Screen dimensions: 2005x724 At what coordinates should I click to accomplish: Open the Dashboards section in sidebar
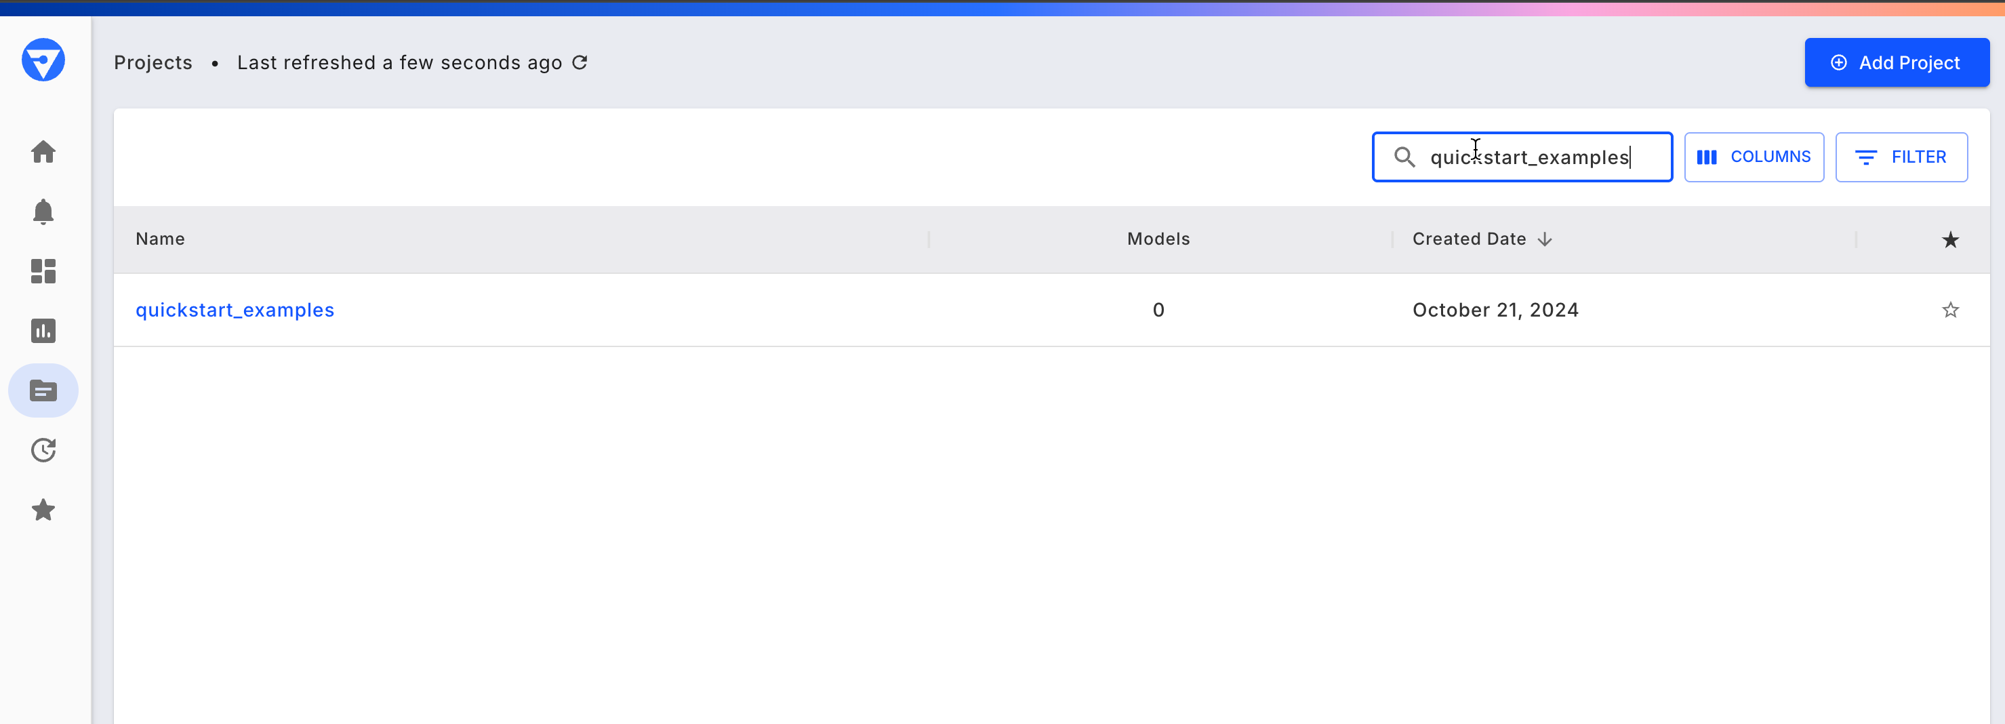point(43,271)
